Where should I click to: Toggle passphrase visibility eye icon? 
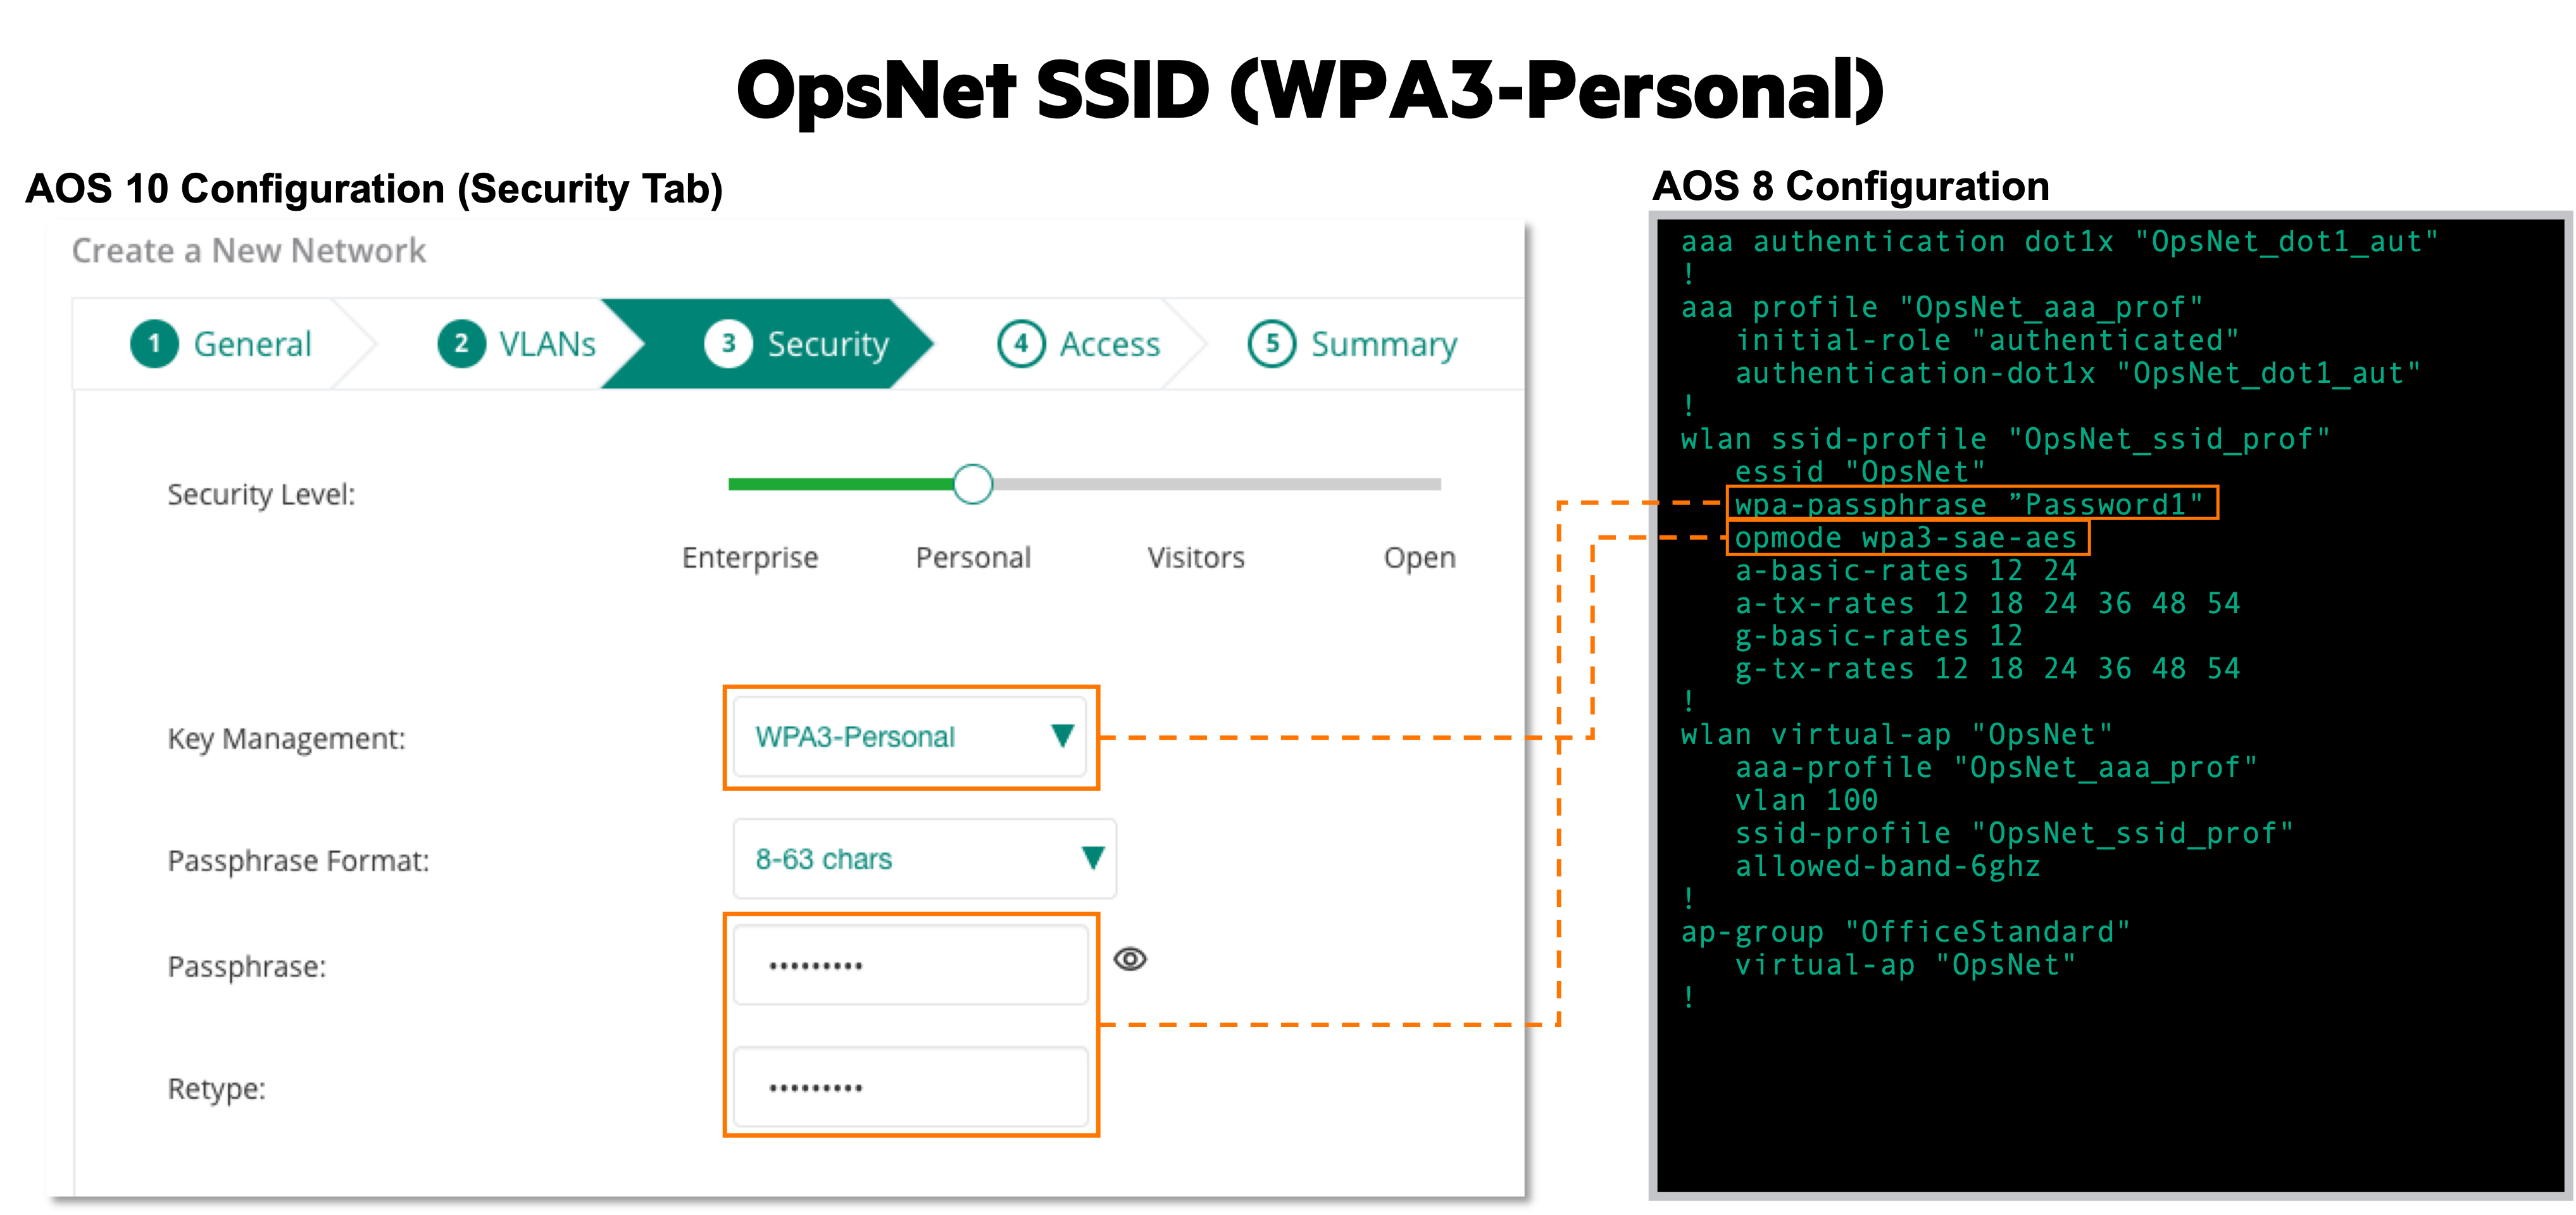point(1130,959)
